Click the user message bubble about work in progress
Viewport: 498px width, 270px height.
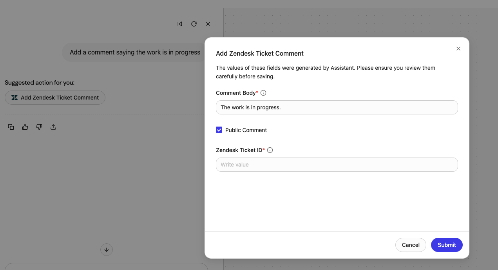[135, 52]
